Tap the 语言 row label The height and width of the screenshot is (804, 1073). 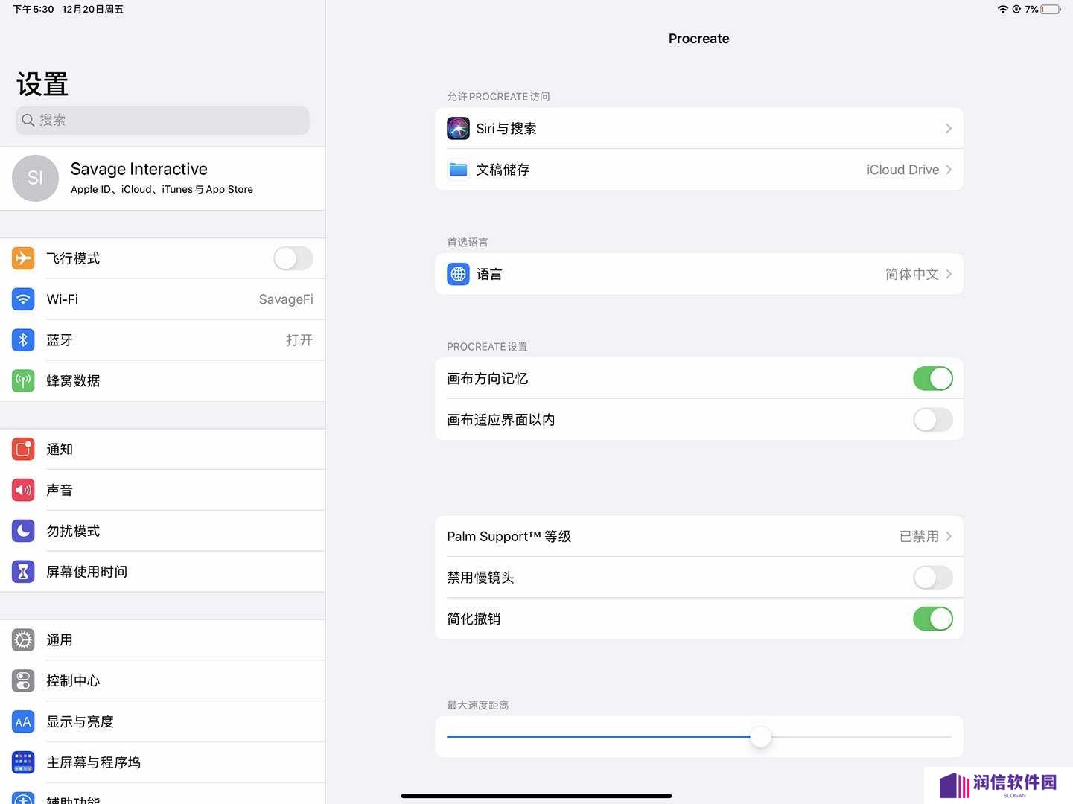coord(489,274)
